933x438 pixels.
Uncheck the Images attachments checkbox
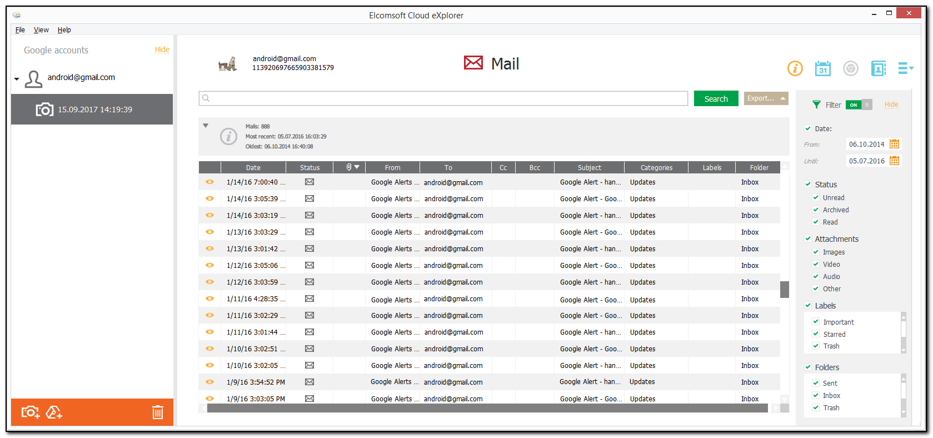coord(816,252)
